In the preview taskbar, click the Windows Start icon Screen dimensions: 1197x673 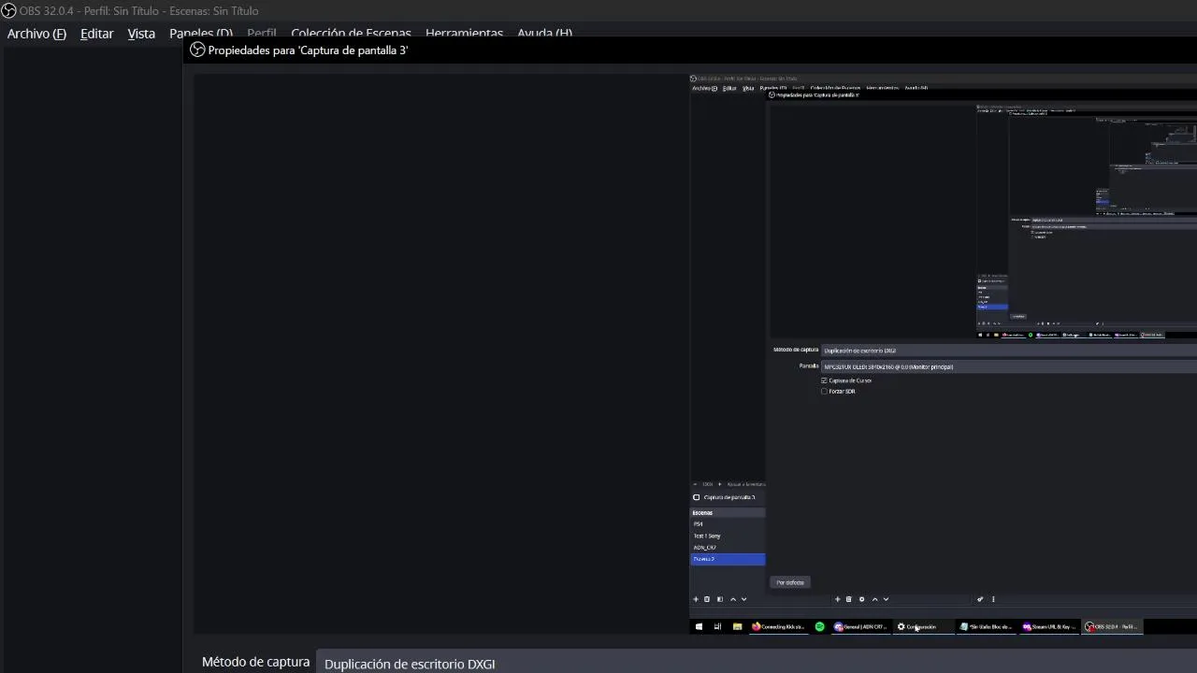click(699, 626)
